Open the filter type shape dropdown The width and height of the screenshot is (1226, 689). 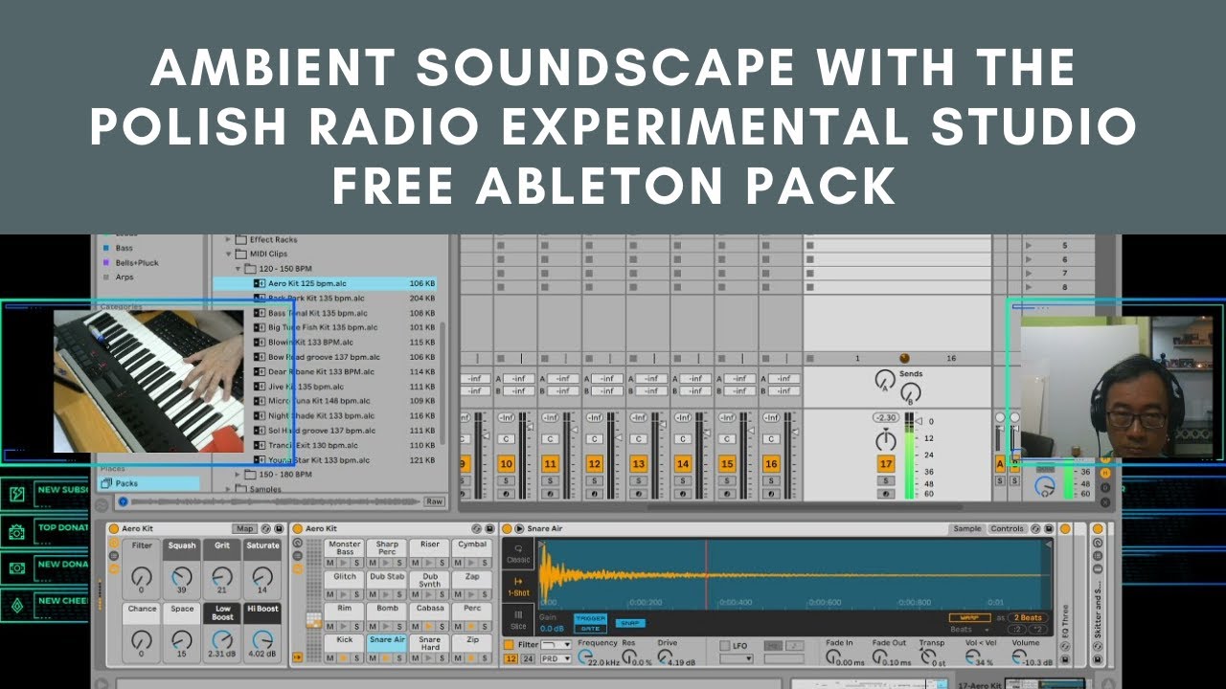(556, 645)
